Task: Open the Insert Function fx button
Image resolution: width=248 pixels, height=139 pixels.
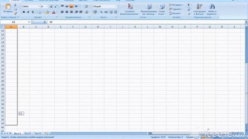Action: coord(45,22)
